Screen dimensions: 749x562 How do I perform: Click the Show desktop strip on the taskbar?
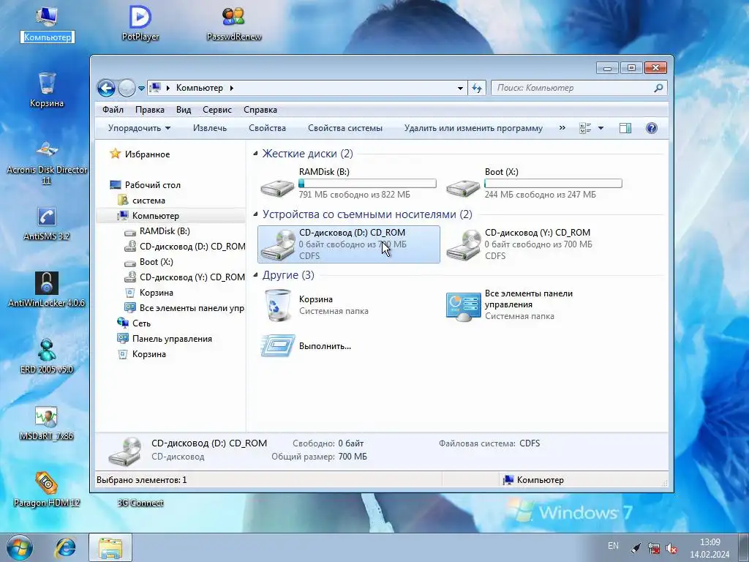tap(744, 547)
